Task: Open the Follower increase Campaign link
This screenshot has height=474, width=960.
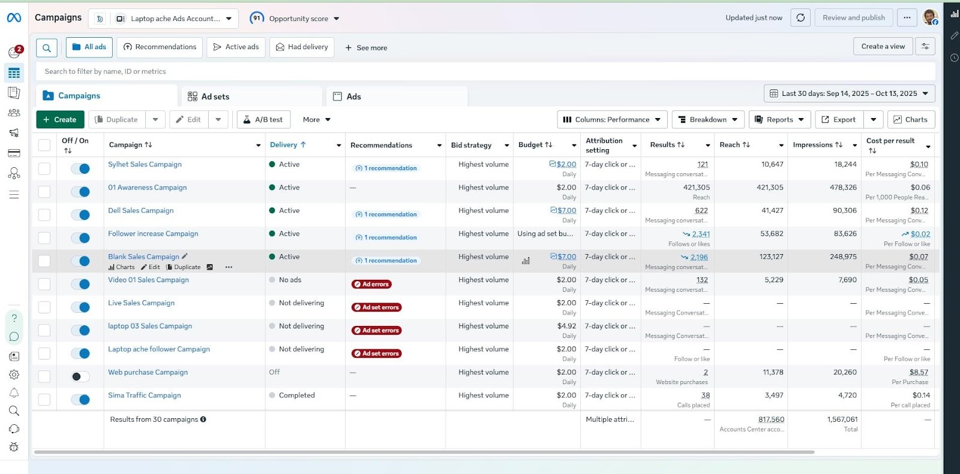Action: (x=153, y=234)
